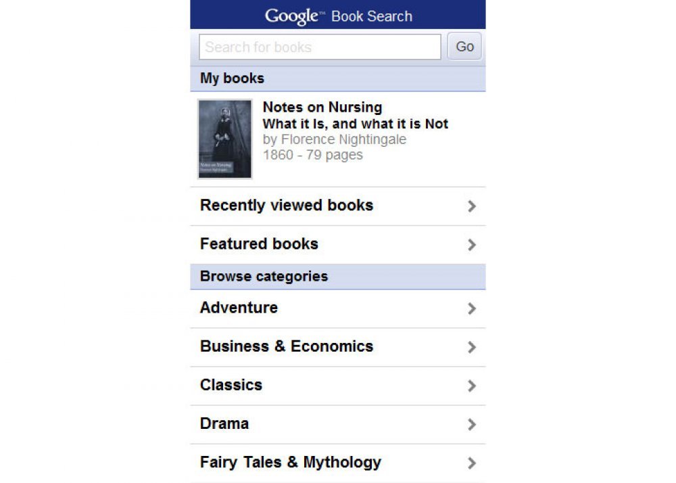Click the Go search button
The height and width of the screenshot is (483, 676).
click(x=464, y=46)
